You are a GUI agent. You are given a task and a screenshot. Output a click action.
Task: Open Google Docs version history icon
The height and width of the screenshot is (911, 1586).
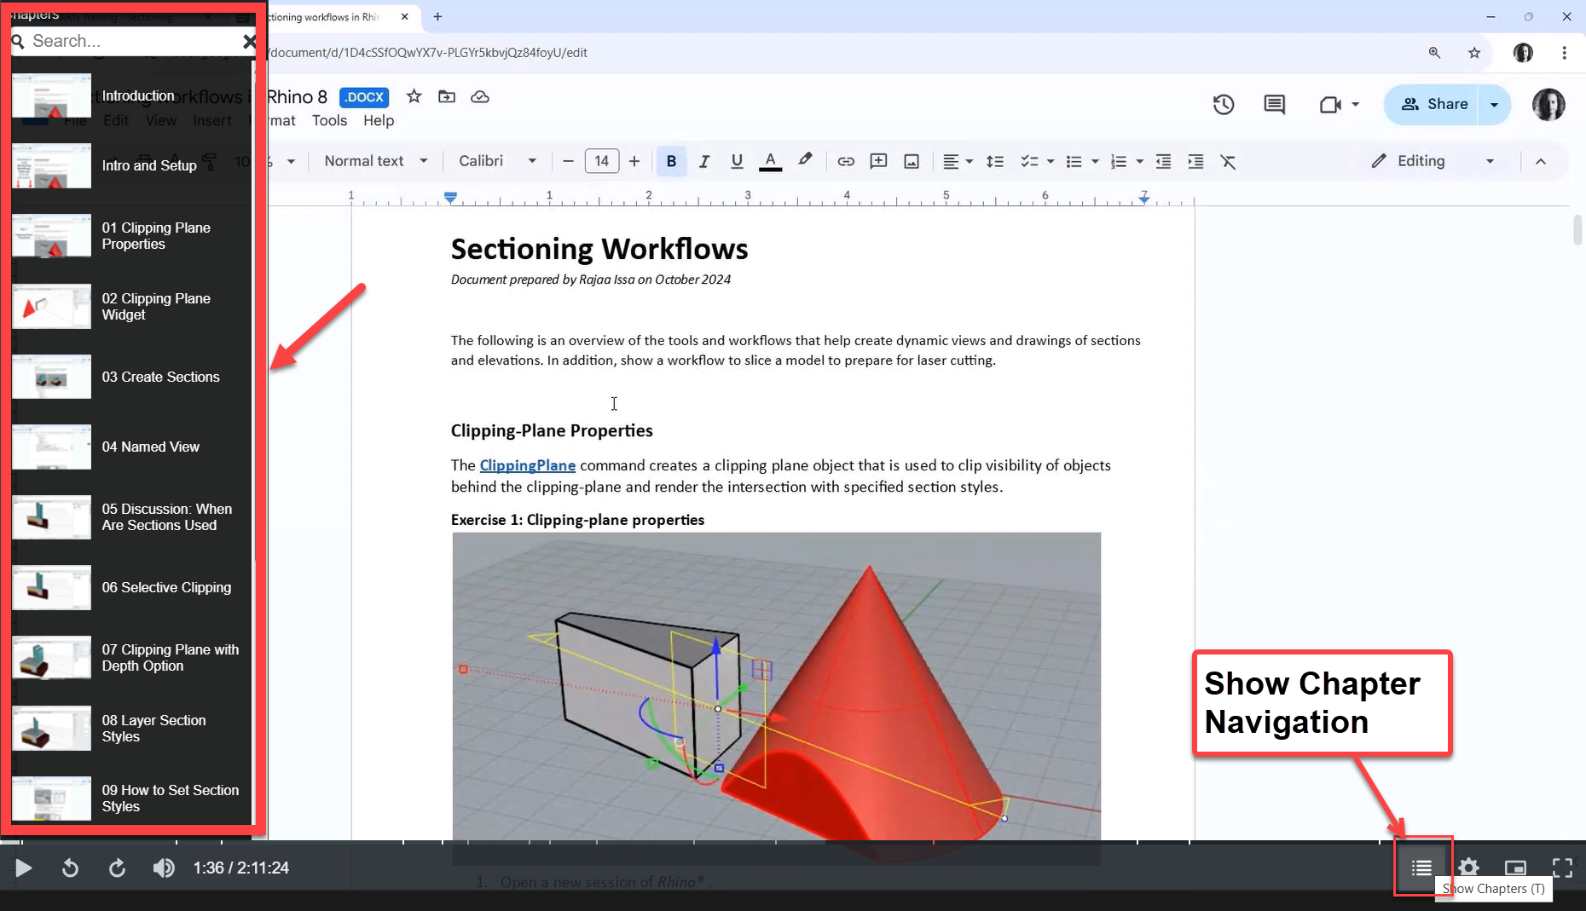click(x=1224, y=104)
